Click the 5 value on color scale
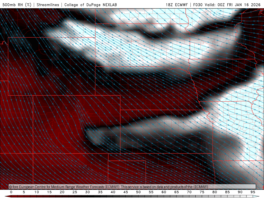Screen dimensions: 264x198 [x=24, y=192]
